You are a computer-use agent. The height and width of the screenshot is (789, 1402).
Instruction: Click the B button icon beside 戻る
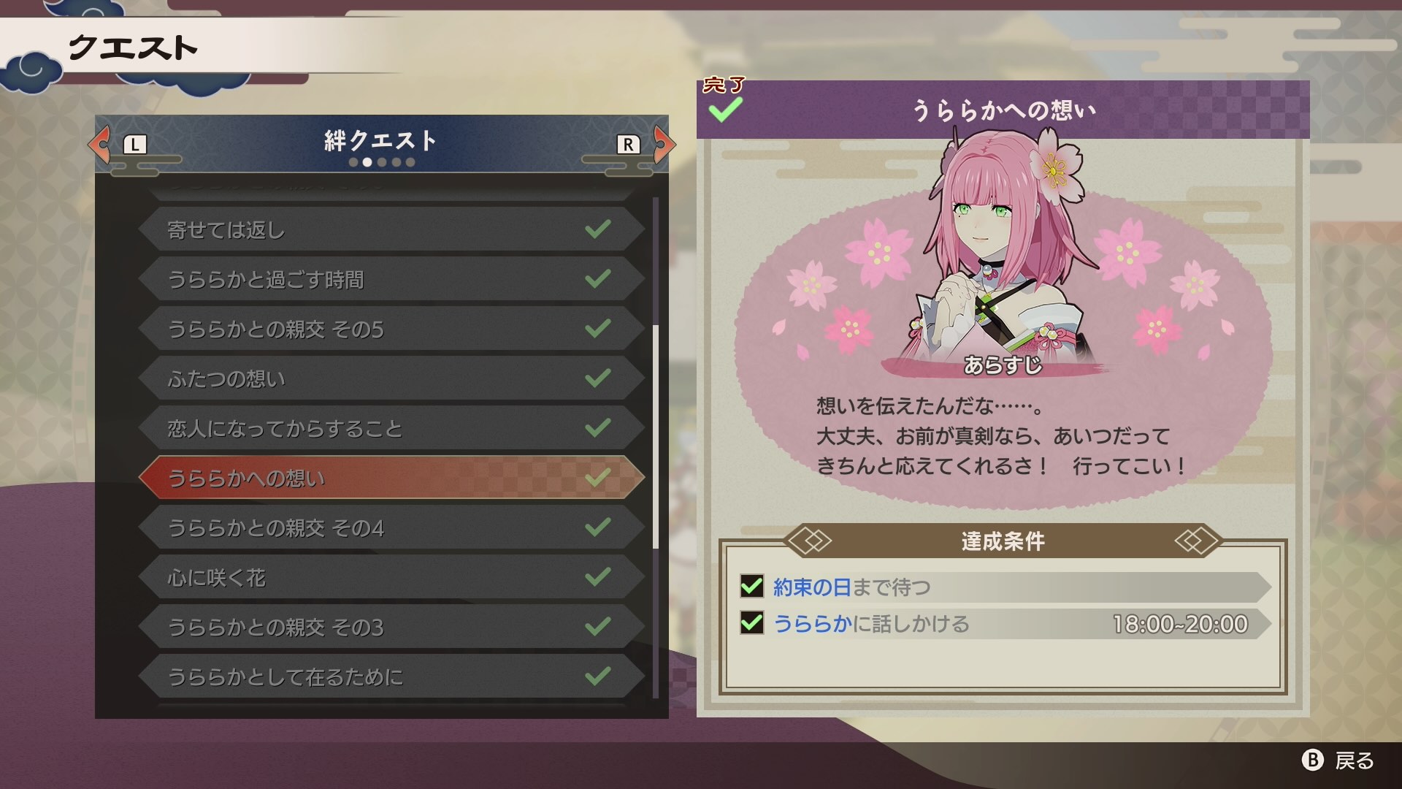tap(1313, 761)
